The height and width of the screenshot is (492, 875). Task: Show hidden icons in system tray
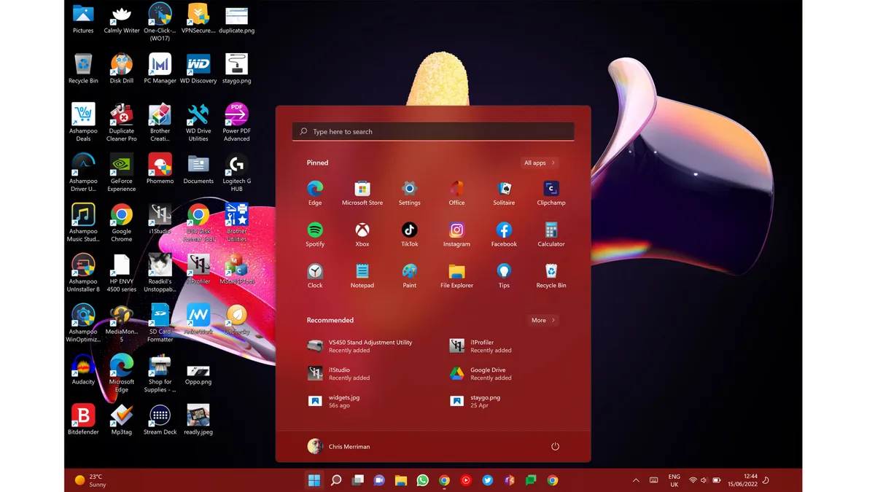(x=636, y=480)
